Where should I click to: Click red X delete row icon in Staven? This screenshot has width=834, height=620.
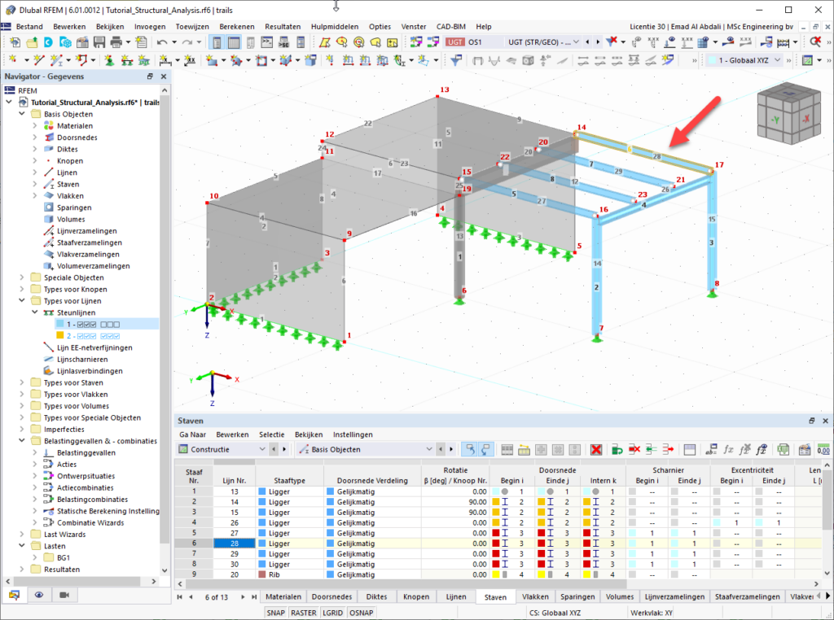[x=596, y=449]
